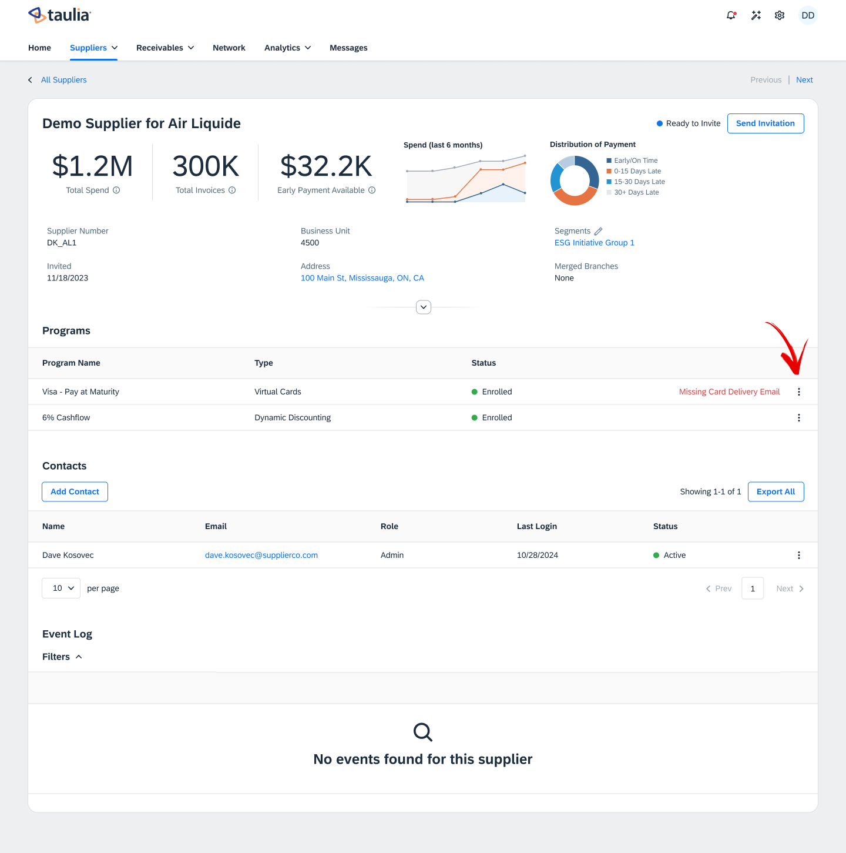This screenshot has width=846, height=853.
Task: Click the 10/28/2024 last login date
Action: pos(538,555)
